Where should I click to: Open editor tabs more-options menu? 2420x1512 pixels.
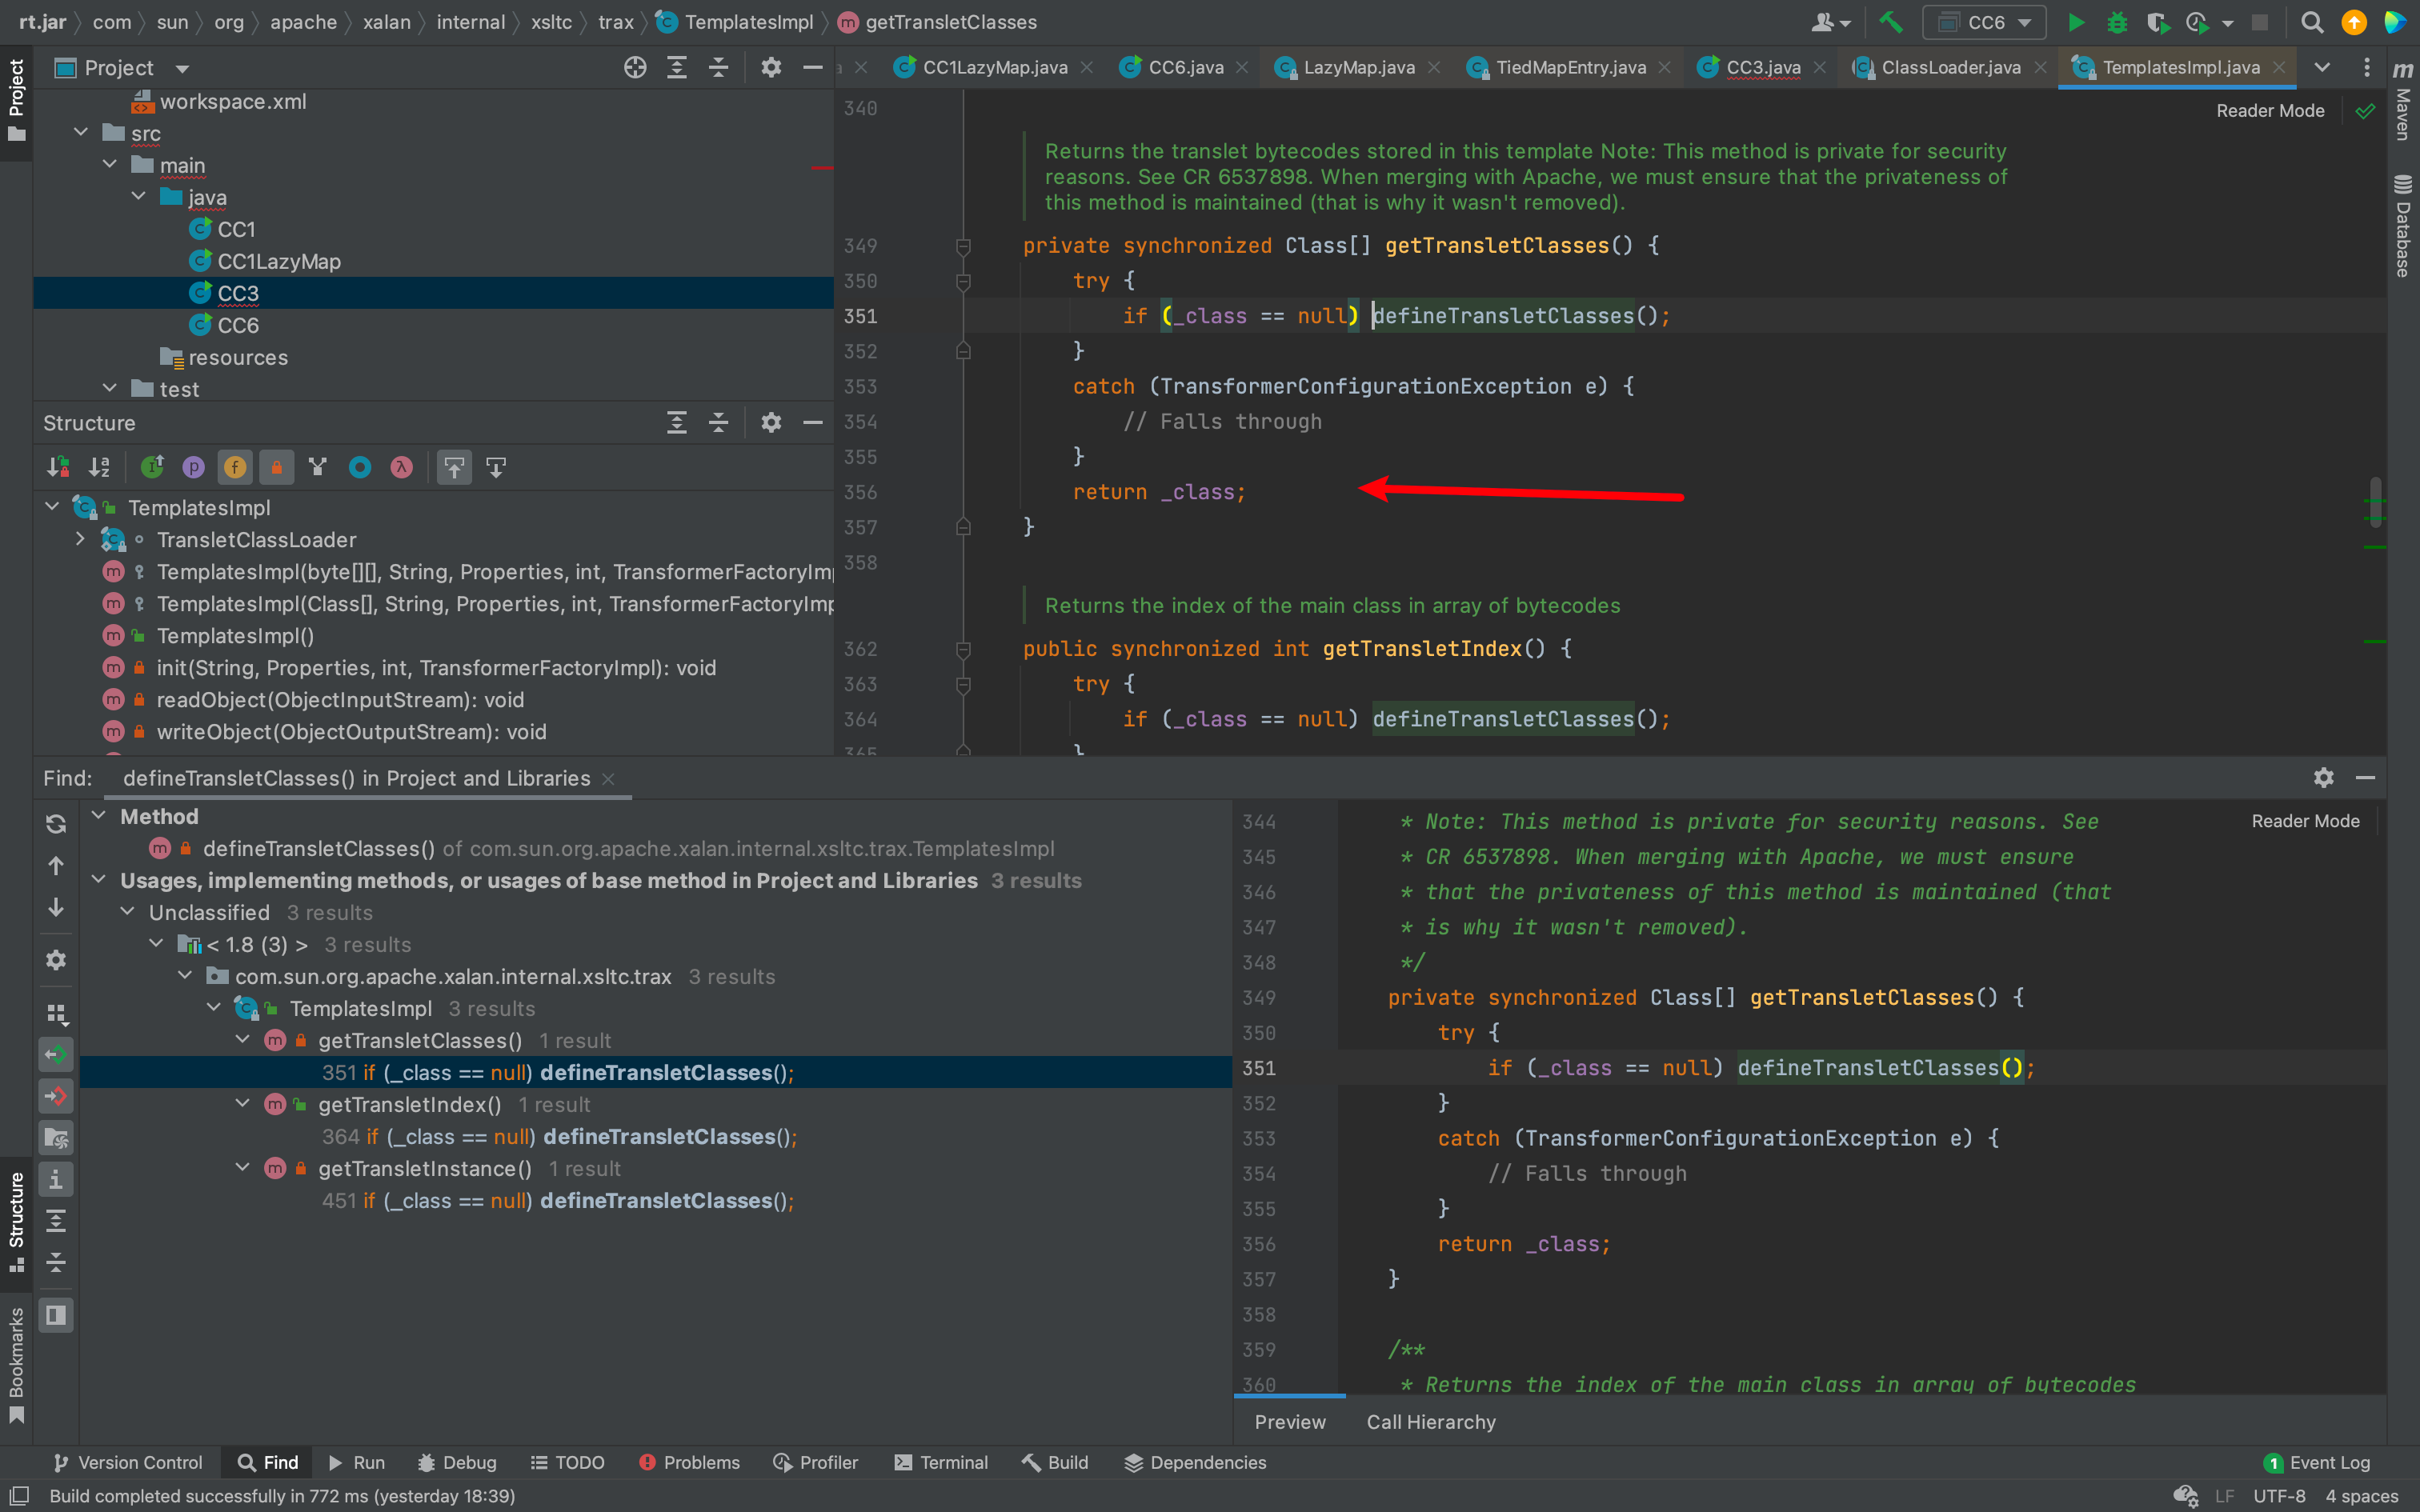point(2366,67)
